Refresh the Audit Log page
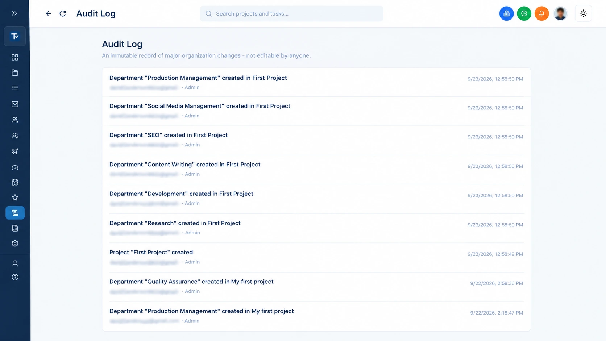Image resolution: width=606 pixels, height=341 pixels. tap(63, 13)
